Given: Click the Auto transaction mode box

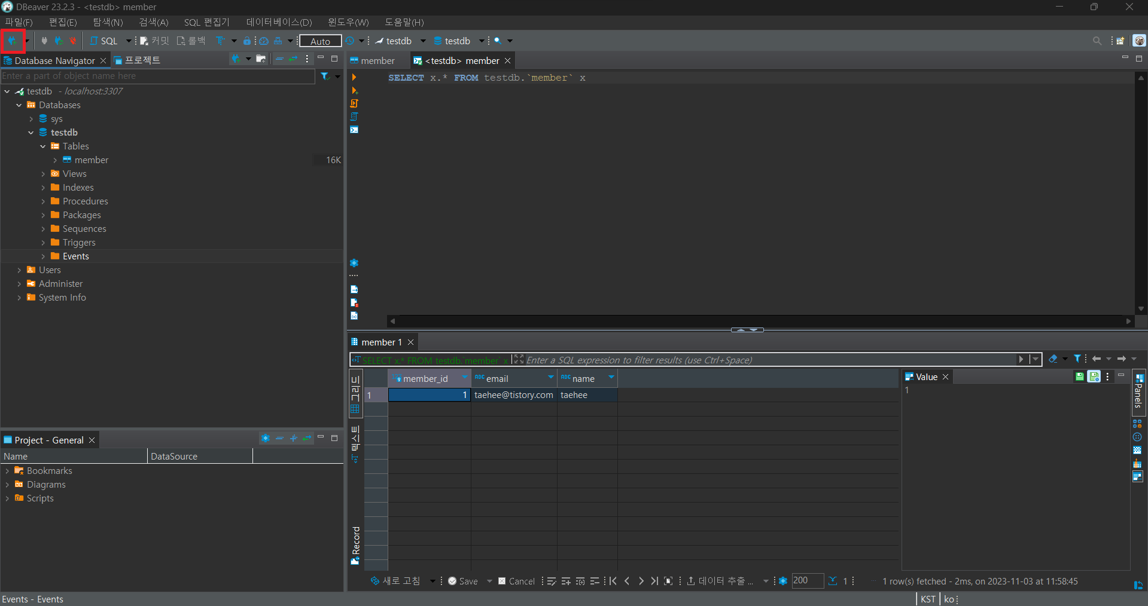Looking at the screenshot, I should click(321, 41).
